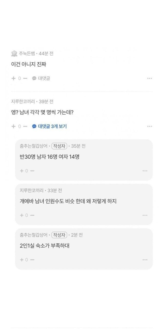Image resolution: width=164 pixels, height=329 pixels.
Task: Expand 대댓글 3개 보기 replies
Action: pos(49,126)
